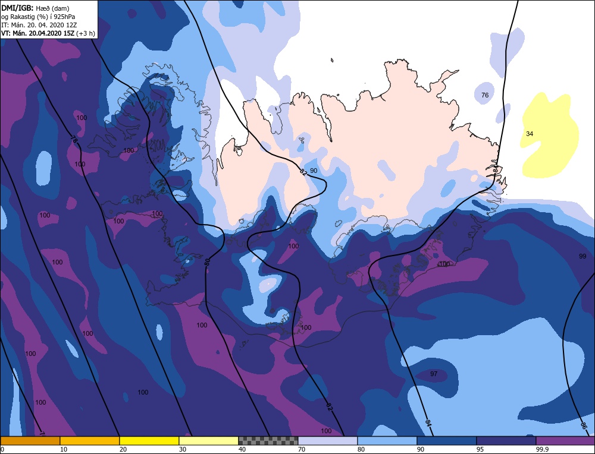
Task: Click the light blue 80–90 legend swatch
Action: pyautogui.click(x=387, y=441)
